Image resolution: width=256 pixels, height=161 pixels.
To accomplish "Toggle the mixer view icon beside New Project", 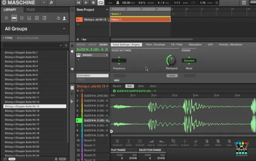I will coord(72,10).
